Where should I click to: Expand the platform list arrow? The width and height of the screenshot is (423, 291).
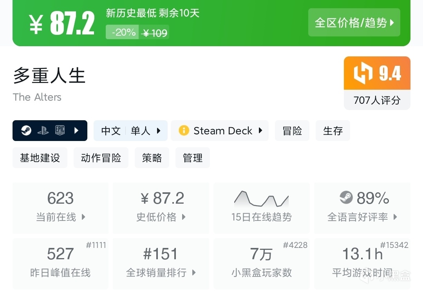point(77,130)
